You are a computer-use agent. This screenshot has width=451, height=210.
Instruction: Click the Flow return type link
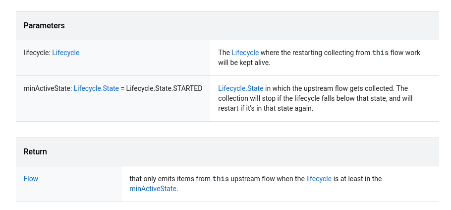click(31, 179)
